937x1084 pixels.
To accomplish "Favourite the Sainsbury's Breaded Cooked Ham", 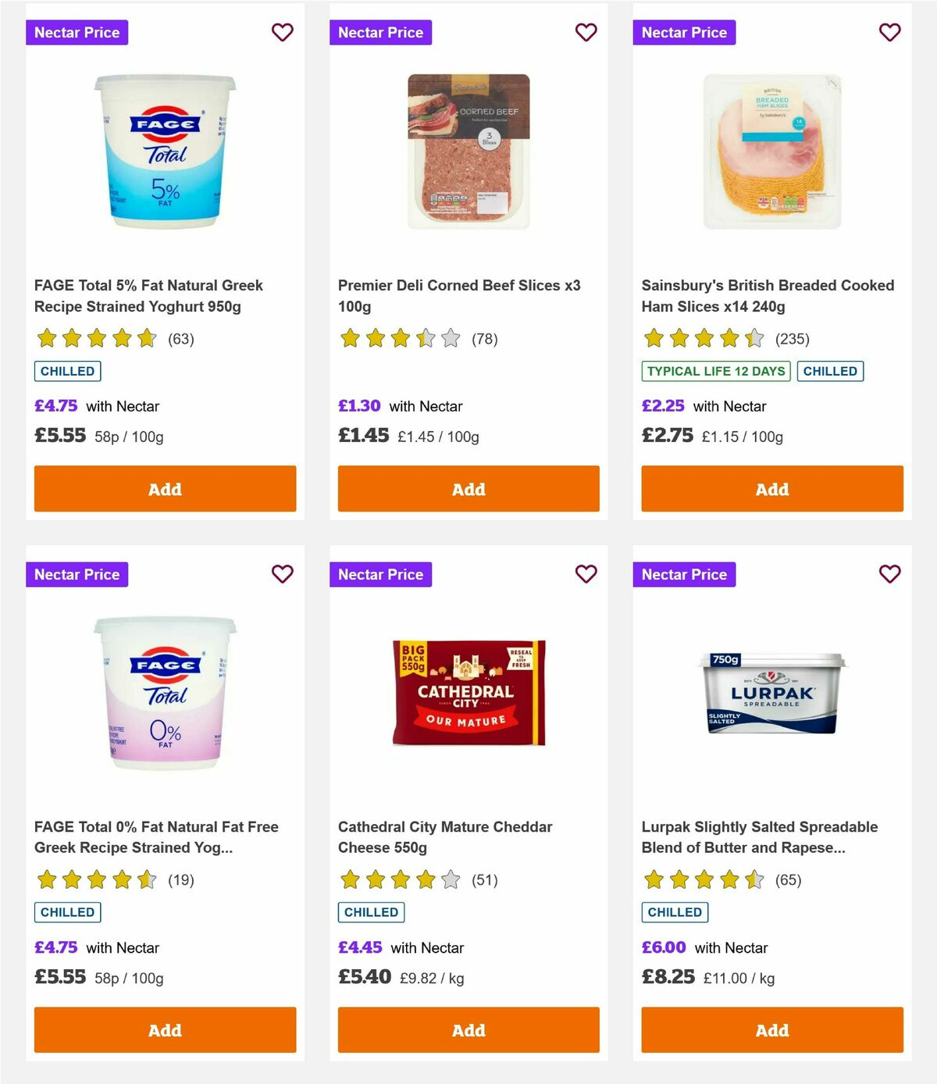I will (x=889, y=32).
